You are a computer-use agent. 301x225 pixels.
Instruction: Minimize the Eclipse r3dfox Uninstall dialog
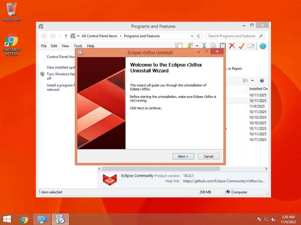point(199,52)
